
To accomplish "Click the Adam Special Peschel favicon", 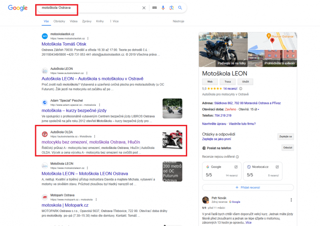I will point(45,103).
